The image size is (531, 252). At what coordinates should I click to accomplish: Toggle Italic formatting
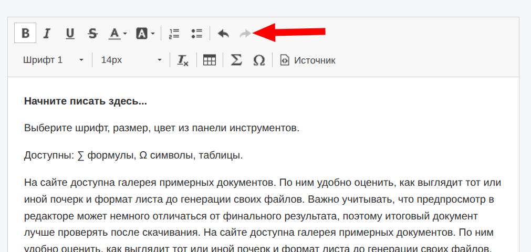coord(47,33)
